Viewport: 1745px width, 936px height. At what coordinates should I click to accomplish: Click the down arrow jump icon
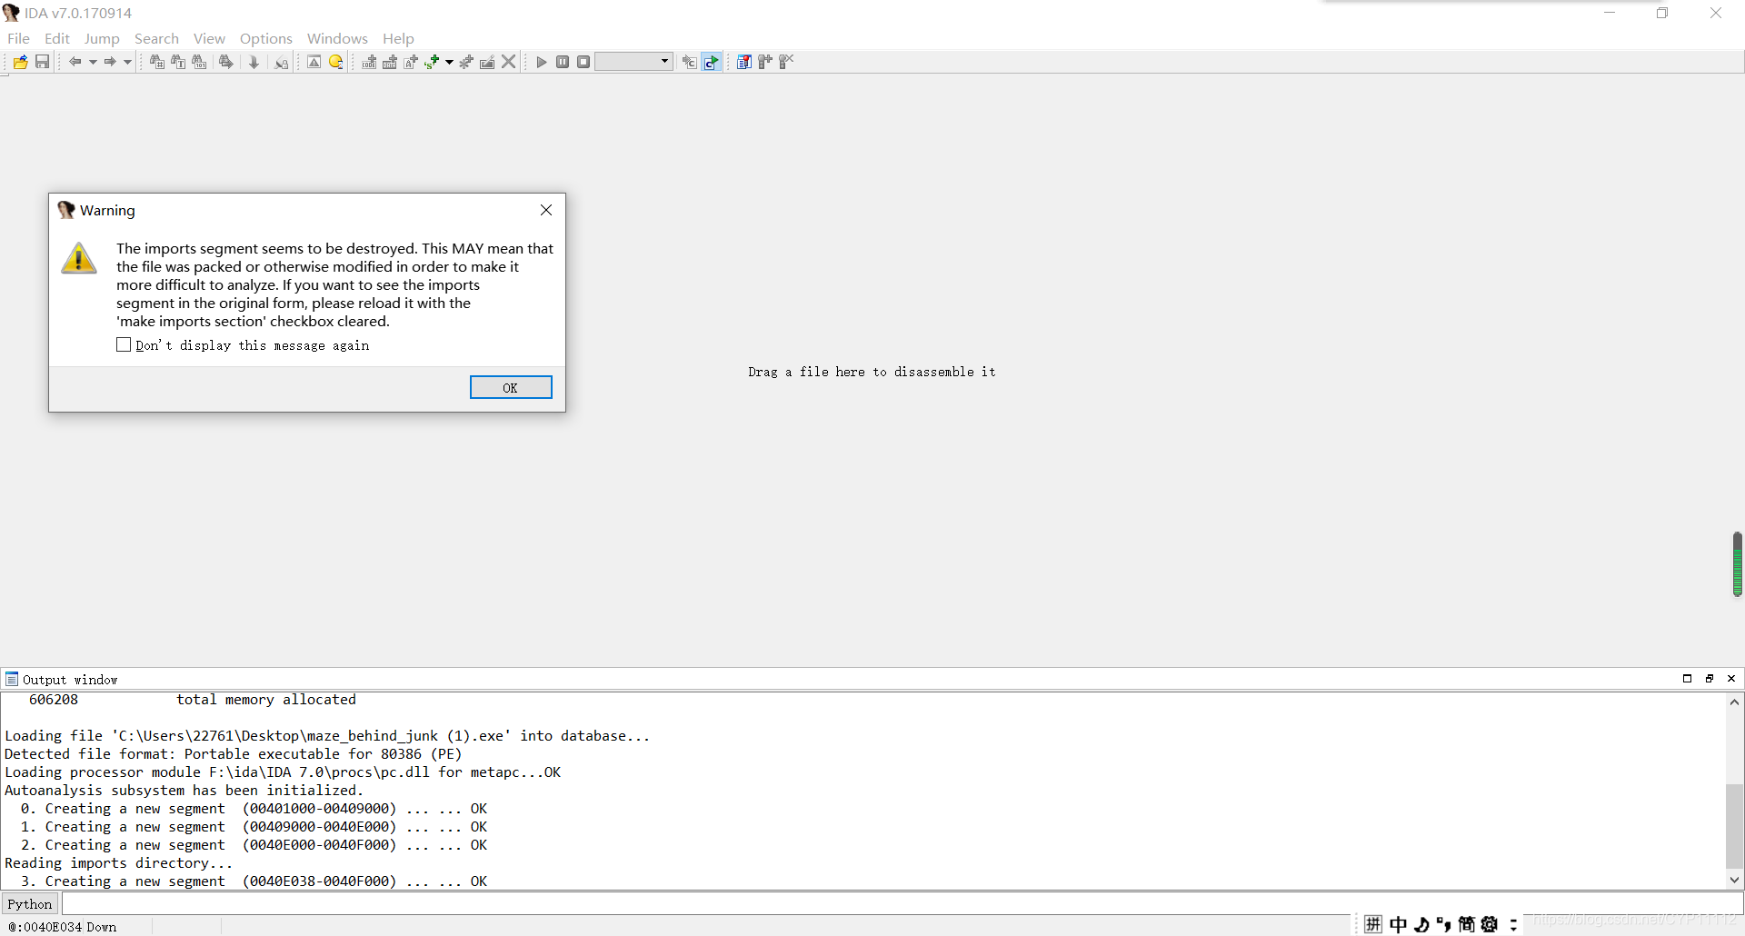[254, 62]
